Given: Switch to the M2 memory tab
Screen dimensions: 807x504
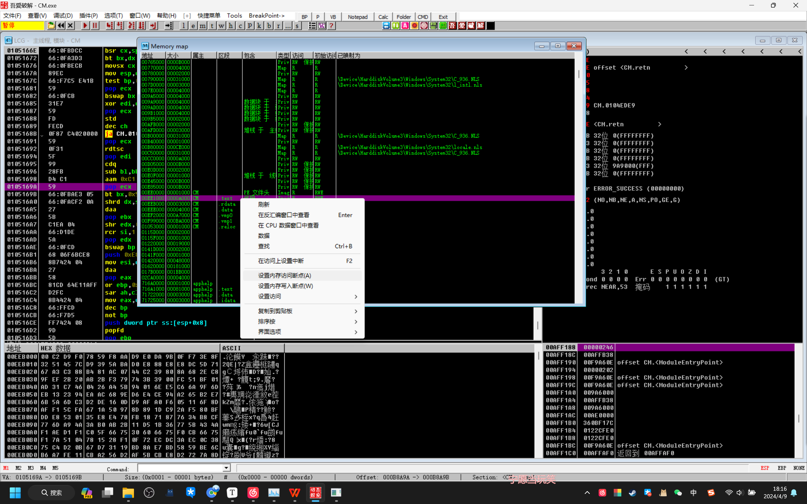Looking at the screenshot, I should point(18,468).
